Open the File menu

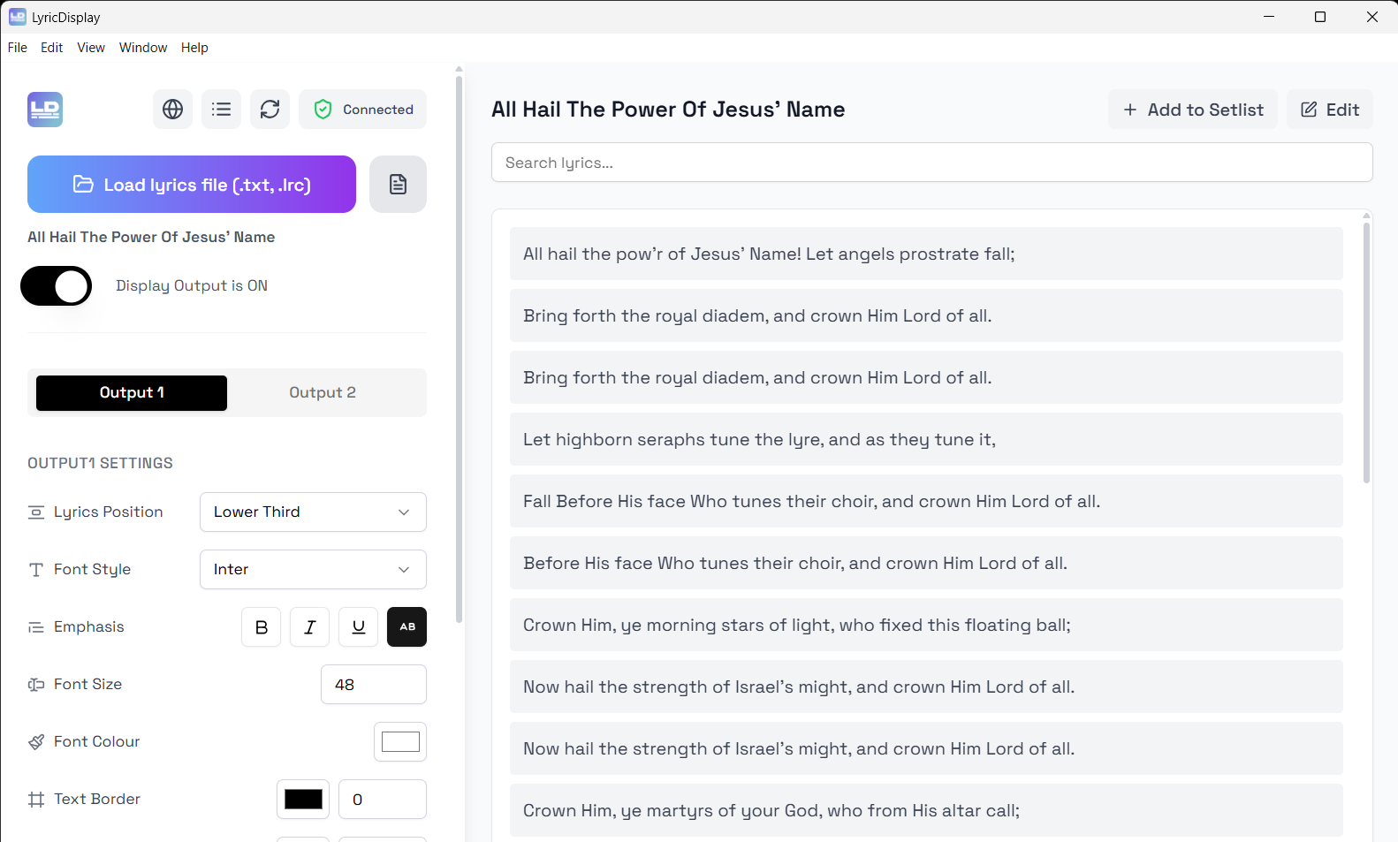[18, 48]
